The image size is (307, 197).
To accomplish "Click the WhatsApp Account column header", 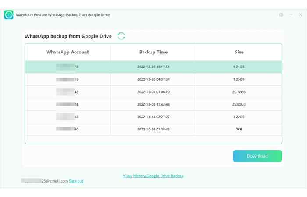I will click(68, 52).
